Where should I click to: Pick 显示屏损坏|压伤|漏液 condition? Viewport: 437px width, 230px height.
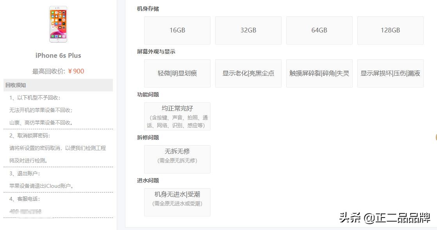pos(391,73)
